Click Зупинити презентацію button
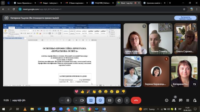 tap(185, 18)
